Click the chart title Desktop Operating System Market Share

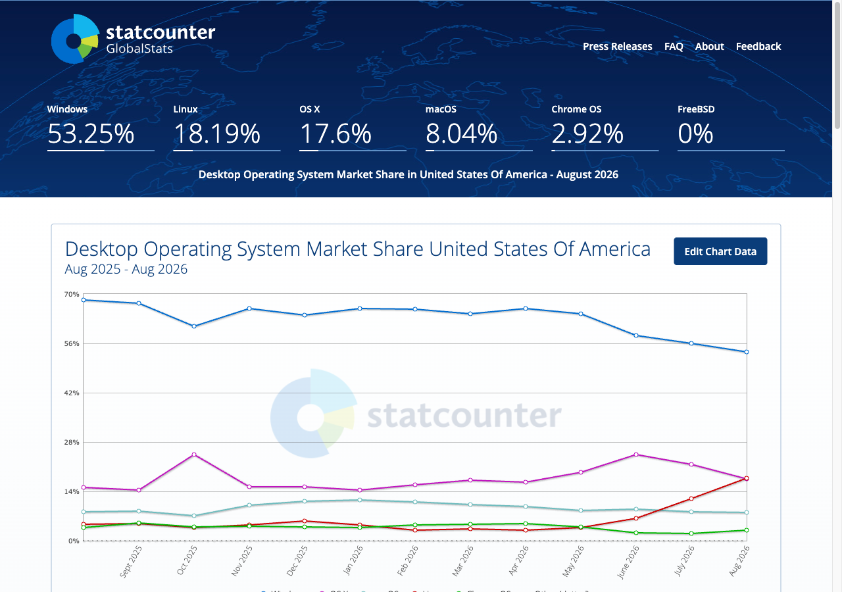[x=358, y=249]
